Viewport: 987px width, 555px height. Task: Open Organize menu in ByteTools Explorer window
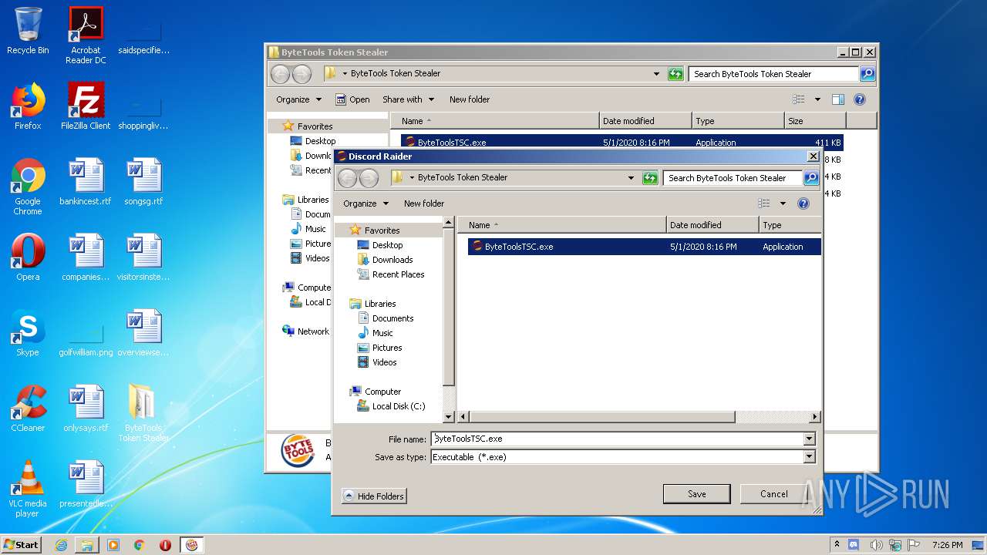pyautogui.click(x=298, y=99)
